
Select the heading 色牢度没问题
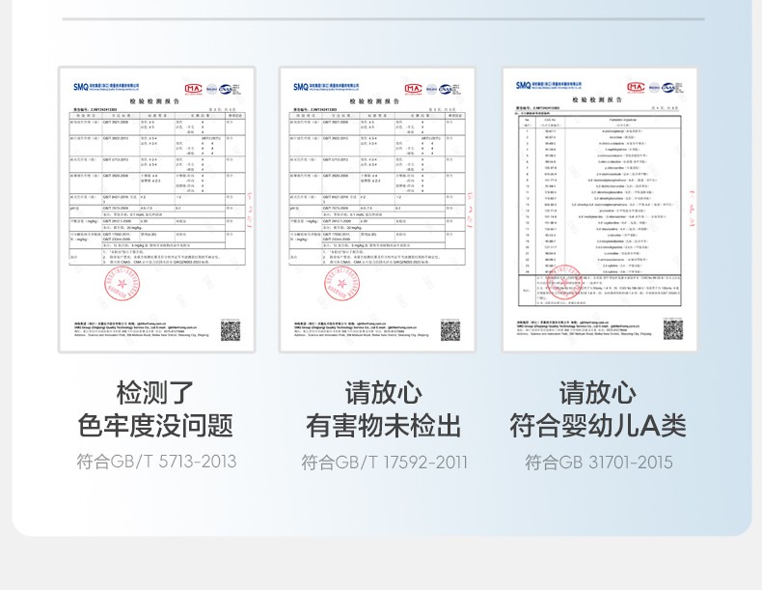(x=156, y=425)
